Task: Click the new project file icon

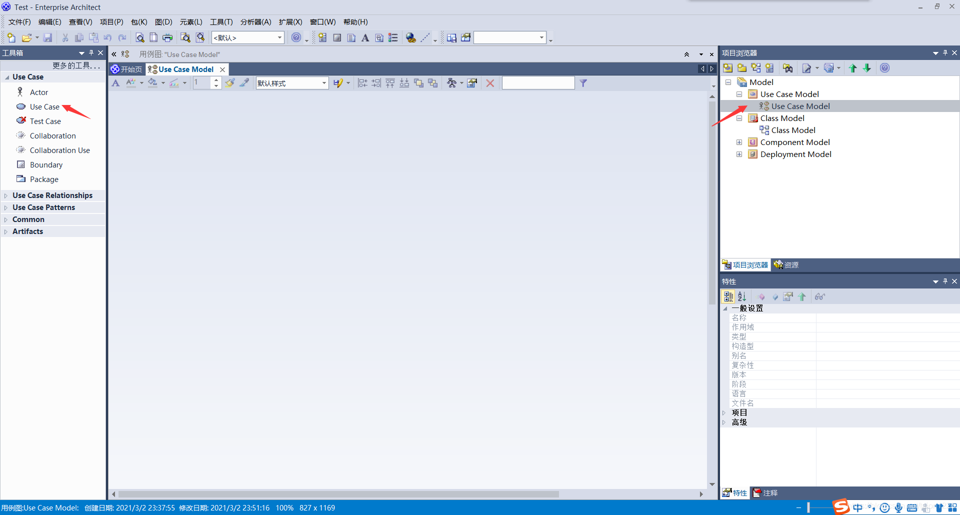Action: (x=11, y=37)
